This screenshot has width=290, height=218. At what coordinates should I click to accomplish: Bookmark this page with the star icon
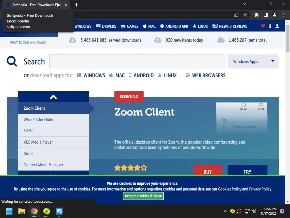pos(245,15)
